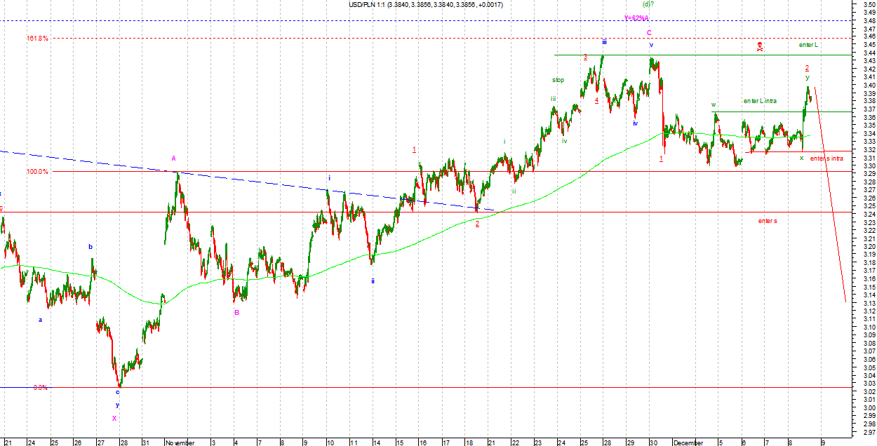Click the red underlined '3' wave label
Viewport: 877px width, 446px height.
click(x=585, y=57)
